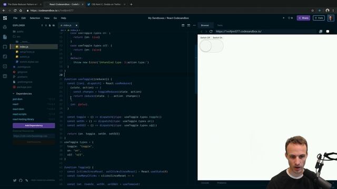Open the CodeSandbox dashboard logo icon
337x189 pixels.
tap(5, 18)
